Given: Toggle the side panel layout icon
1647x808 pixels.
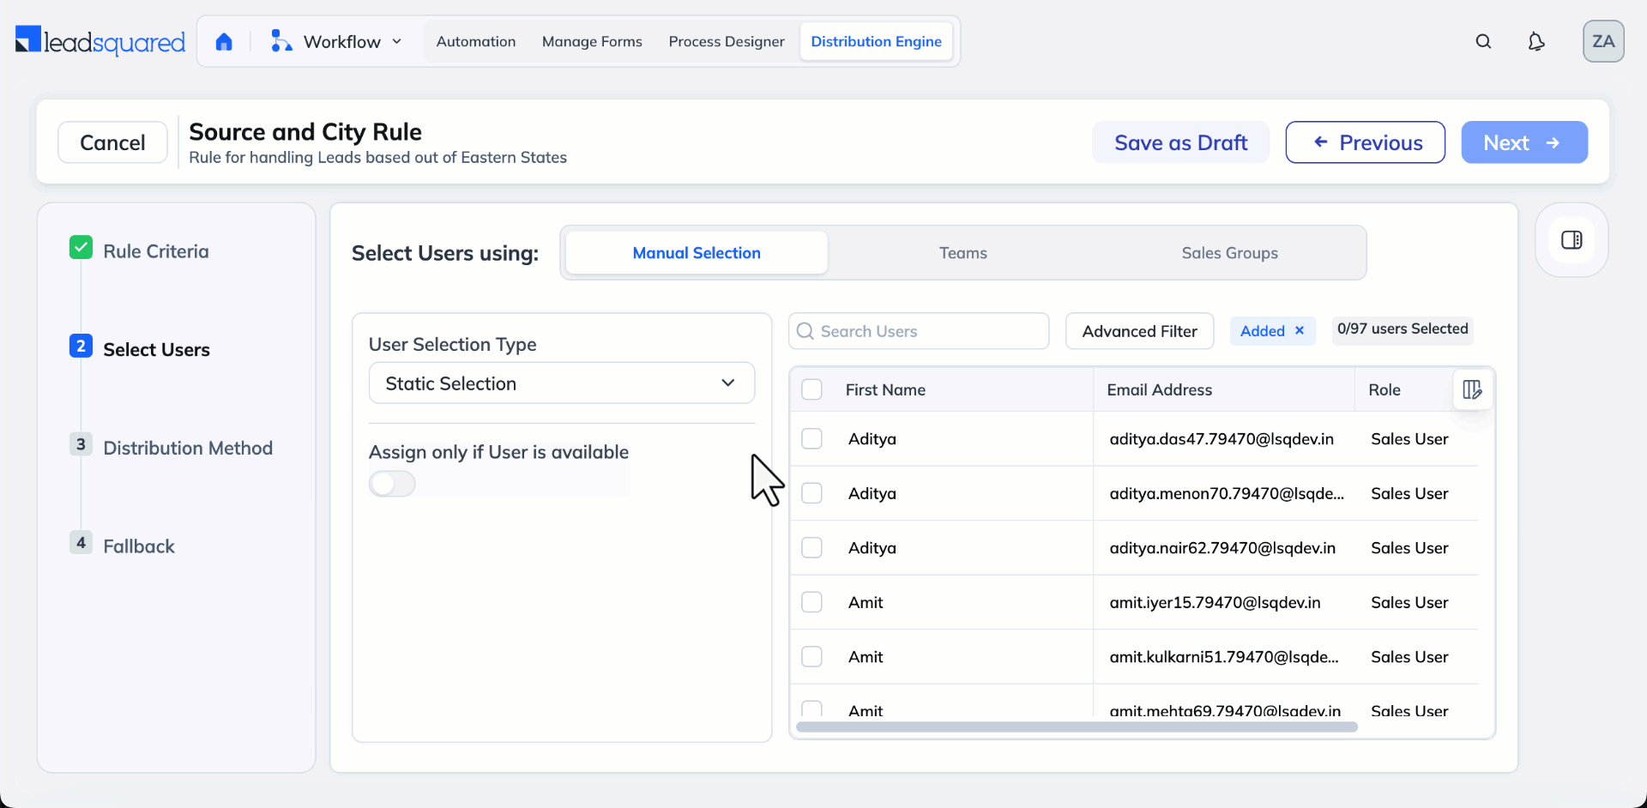Looking at the screenshot, I should click(x=1572, y=240).
